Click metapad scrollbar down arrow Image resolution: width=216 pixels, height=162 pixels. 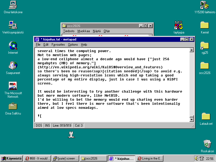[192, 119]
